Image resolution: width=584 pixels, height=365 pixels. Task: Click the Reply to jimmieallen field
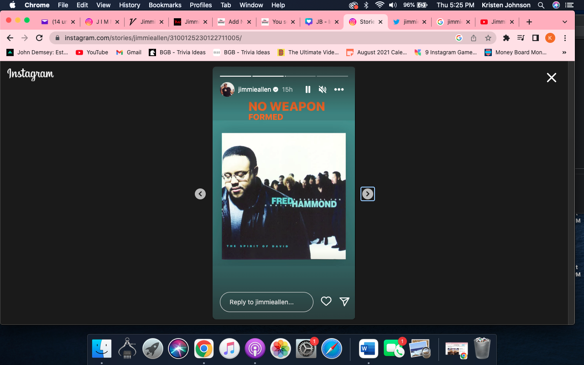[x=266, y=302]
